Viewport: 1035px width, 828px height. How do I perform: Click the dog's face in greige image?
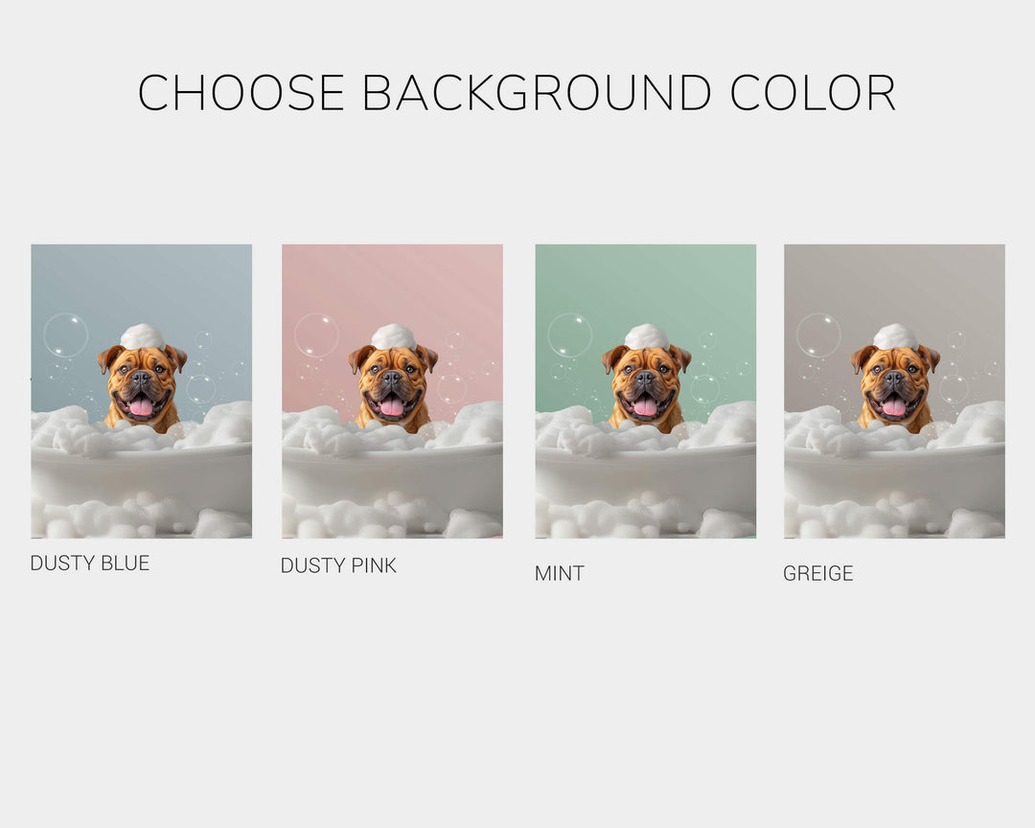tap(896, 386)
